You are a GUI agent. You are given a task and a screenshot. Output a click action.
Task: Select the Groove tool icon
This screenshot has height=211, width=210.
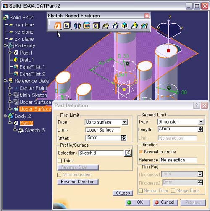click(x=87, y=26)
